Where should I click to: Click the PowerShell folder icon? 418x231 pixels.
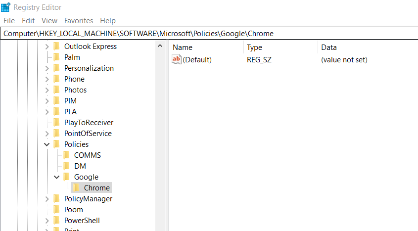[56, 221]
